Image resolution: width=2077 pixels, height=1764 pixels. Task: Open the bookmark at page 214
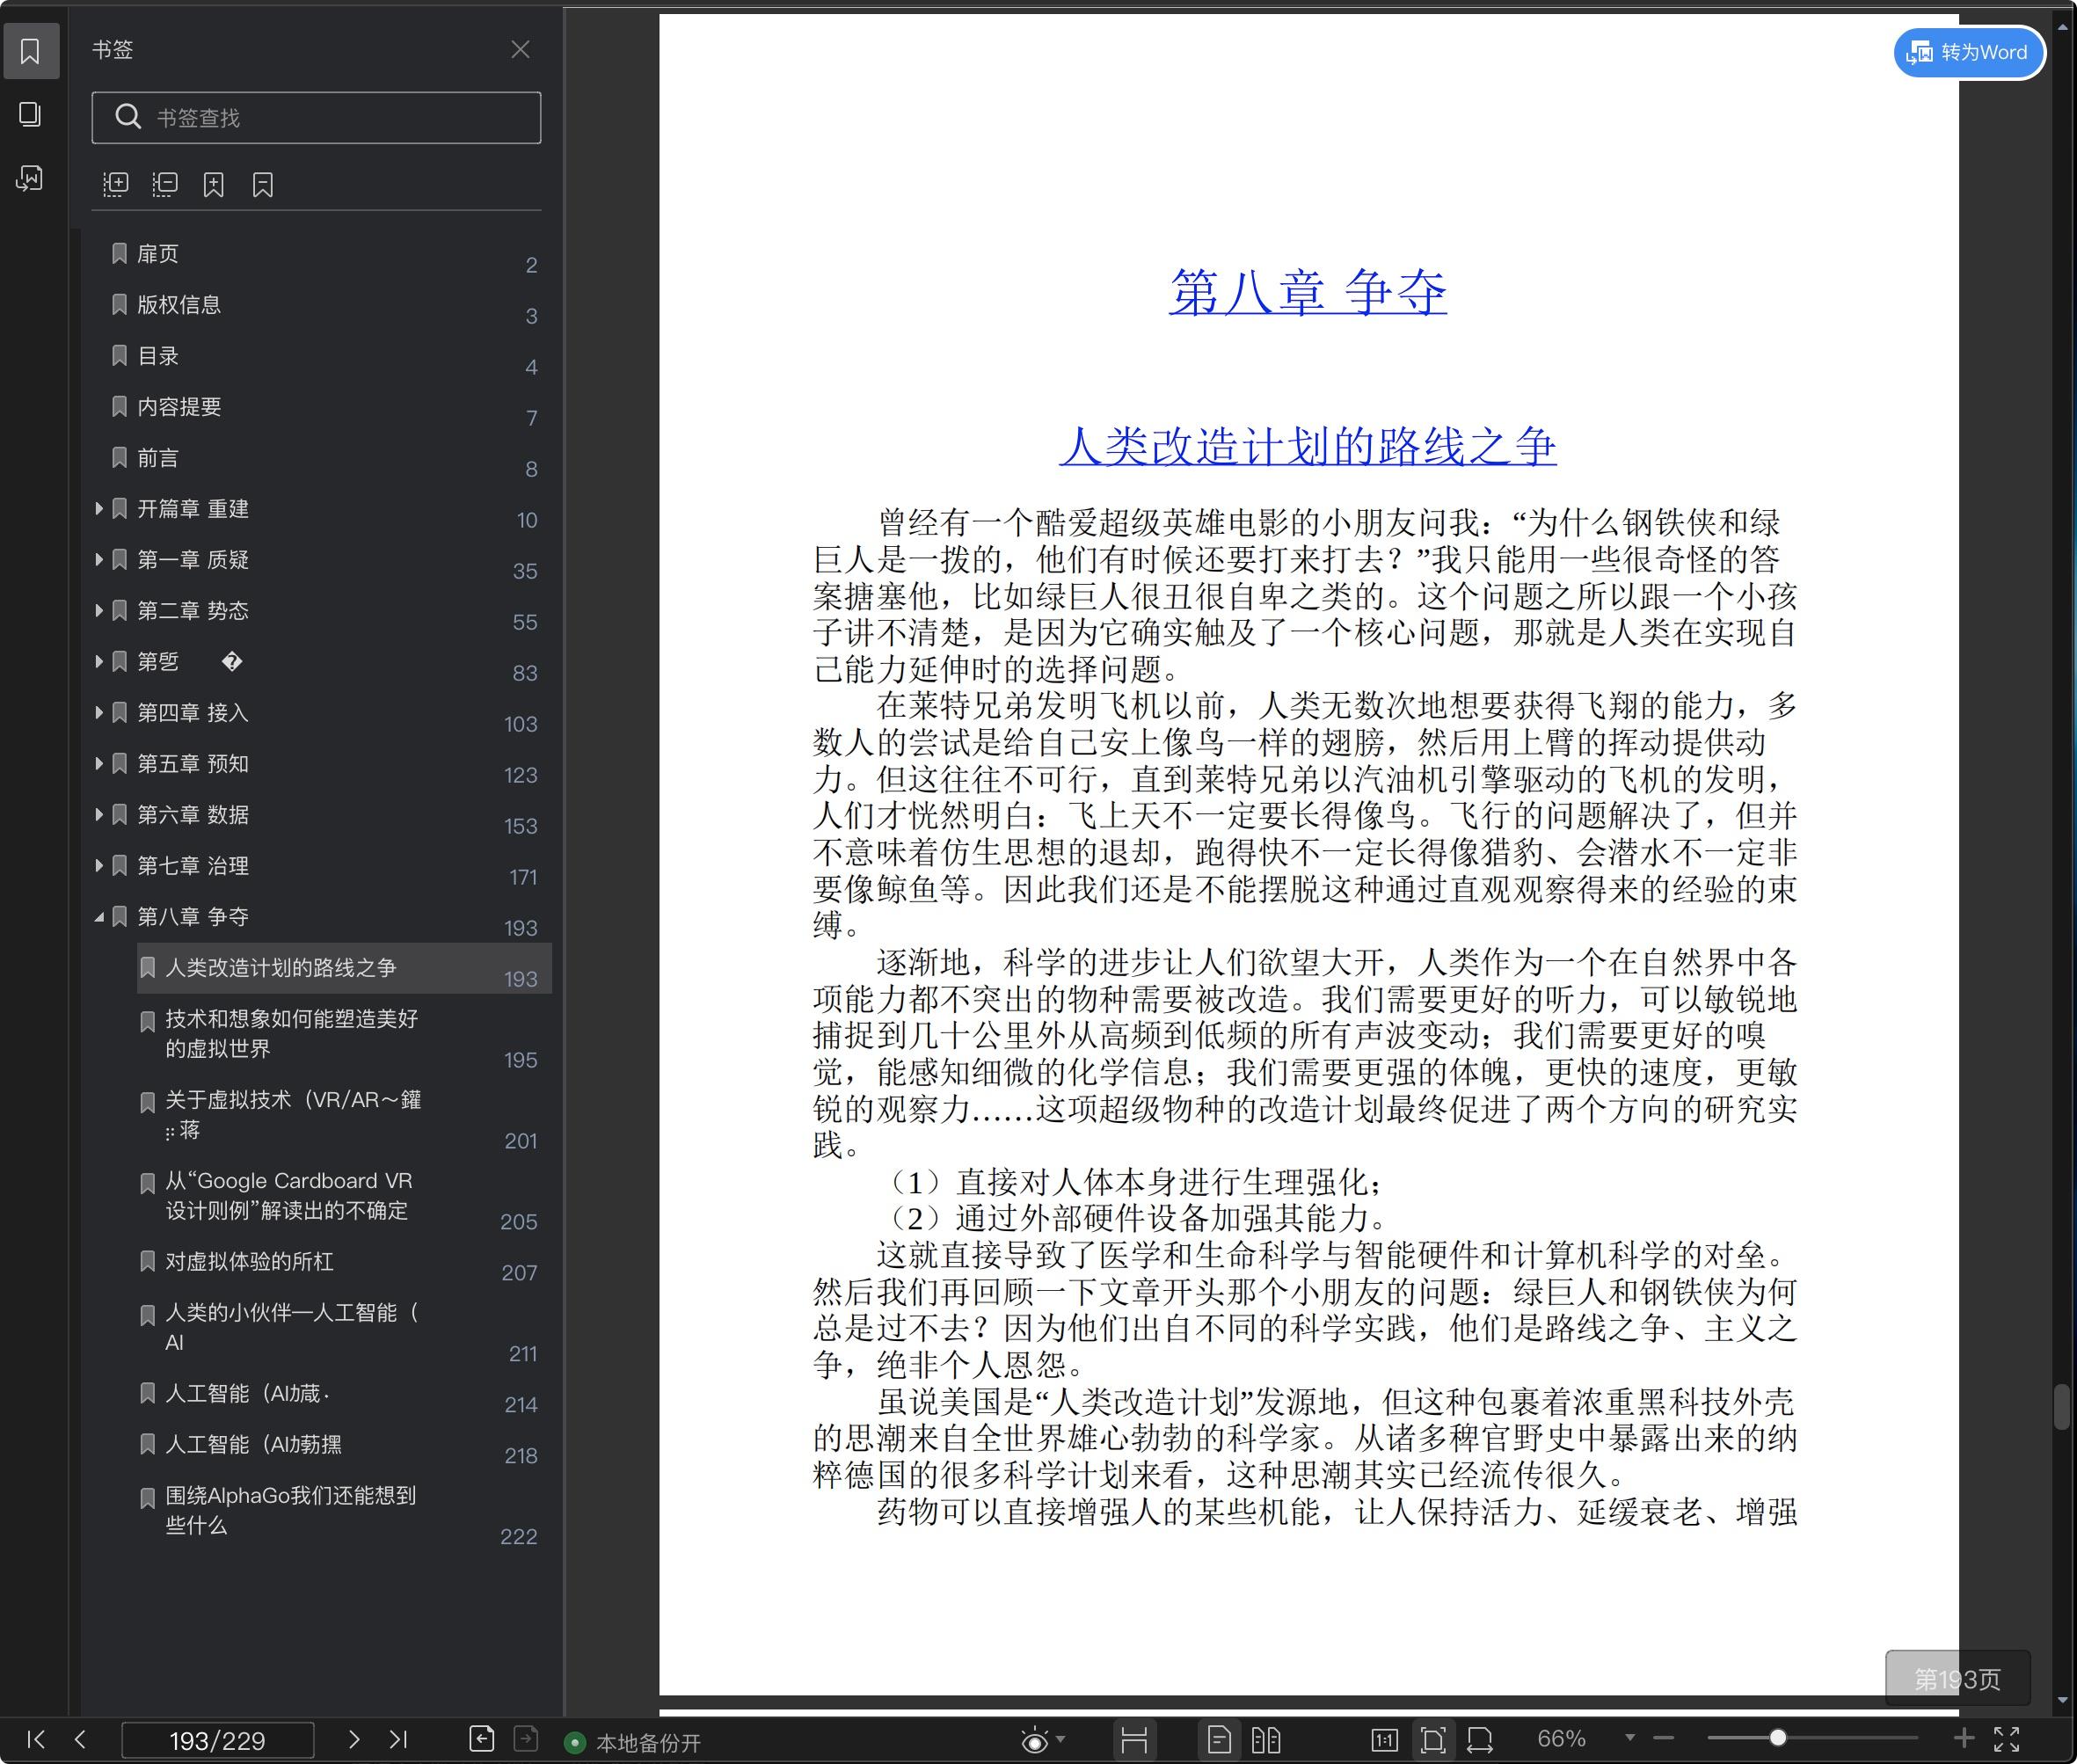tap(248, 1394)
